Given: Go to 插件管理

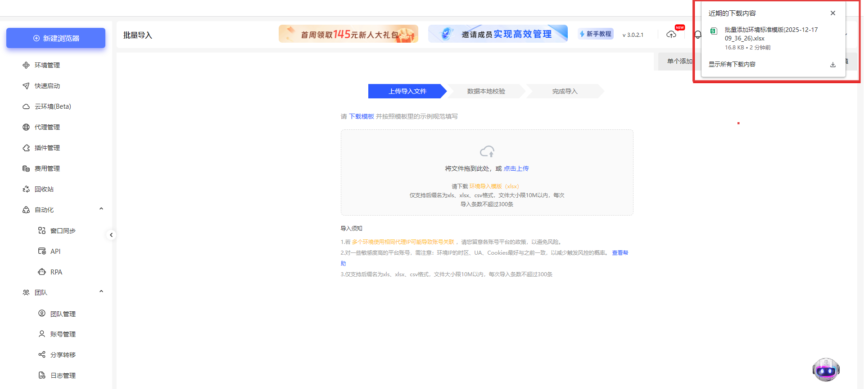Looking at the screenshot, I should (x=47, y=148).
